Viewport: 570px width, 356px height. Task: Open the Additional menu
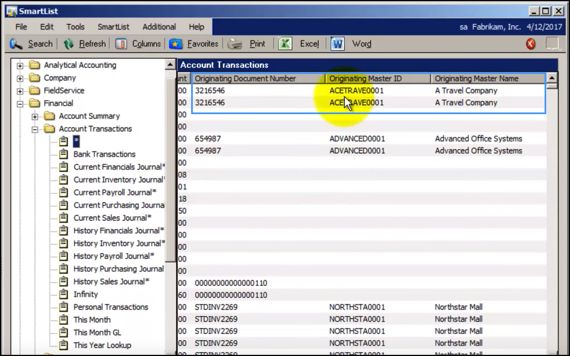click(159, 27)
